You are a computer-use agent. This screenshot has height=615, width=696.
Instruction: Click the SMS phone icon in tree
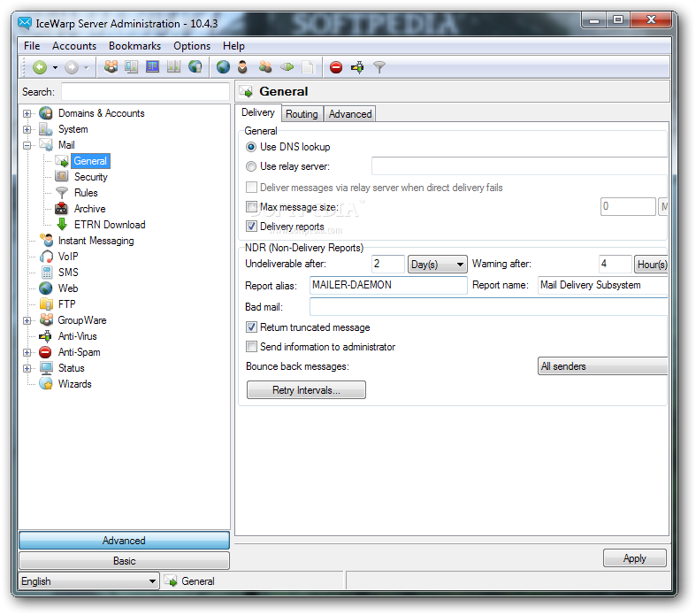coord(47,273)
